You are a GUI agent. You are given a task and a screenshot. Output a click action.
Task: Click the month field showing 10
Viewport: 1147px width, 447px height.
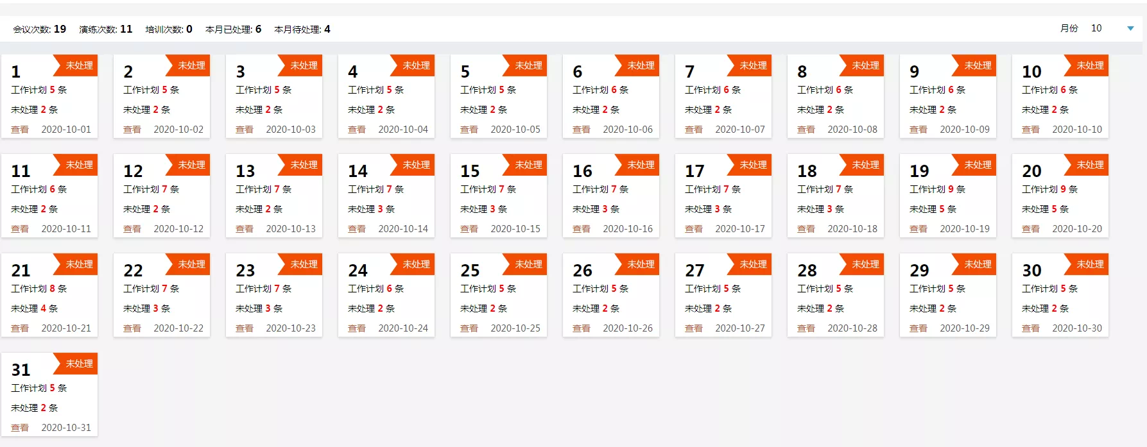coord(1096,28)
